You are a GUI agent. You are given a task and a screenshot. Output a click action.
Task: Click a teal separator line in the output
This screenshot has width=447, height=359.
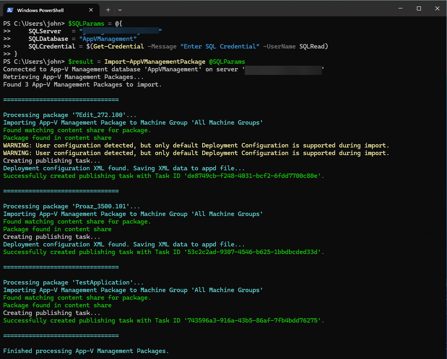point(60,99)
